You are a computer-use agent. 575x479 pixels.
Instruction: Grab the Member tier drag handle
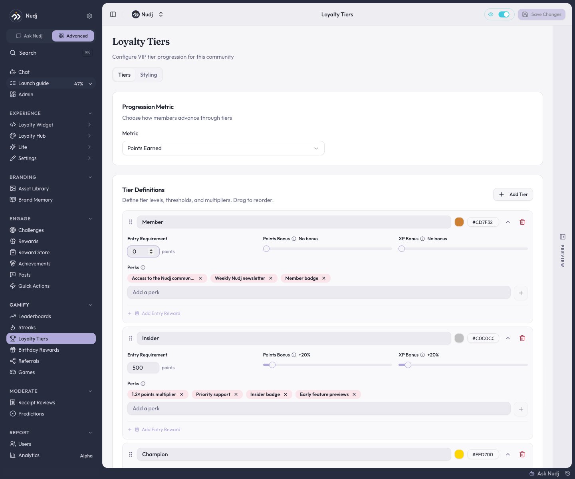131,222
